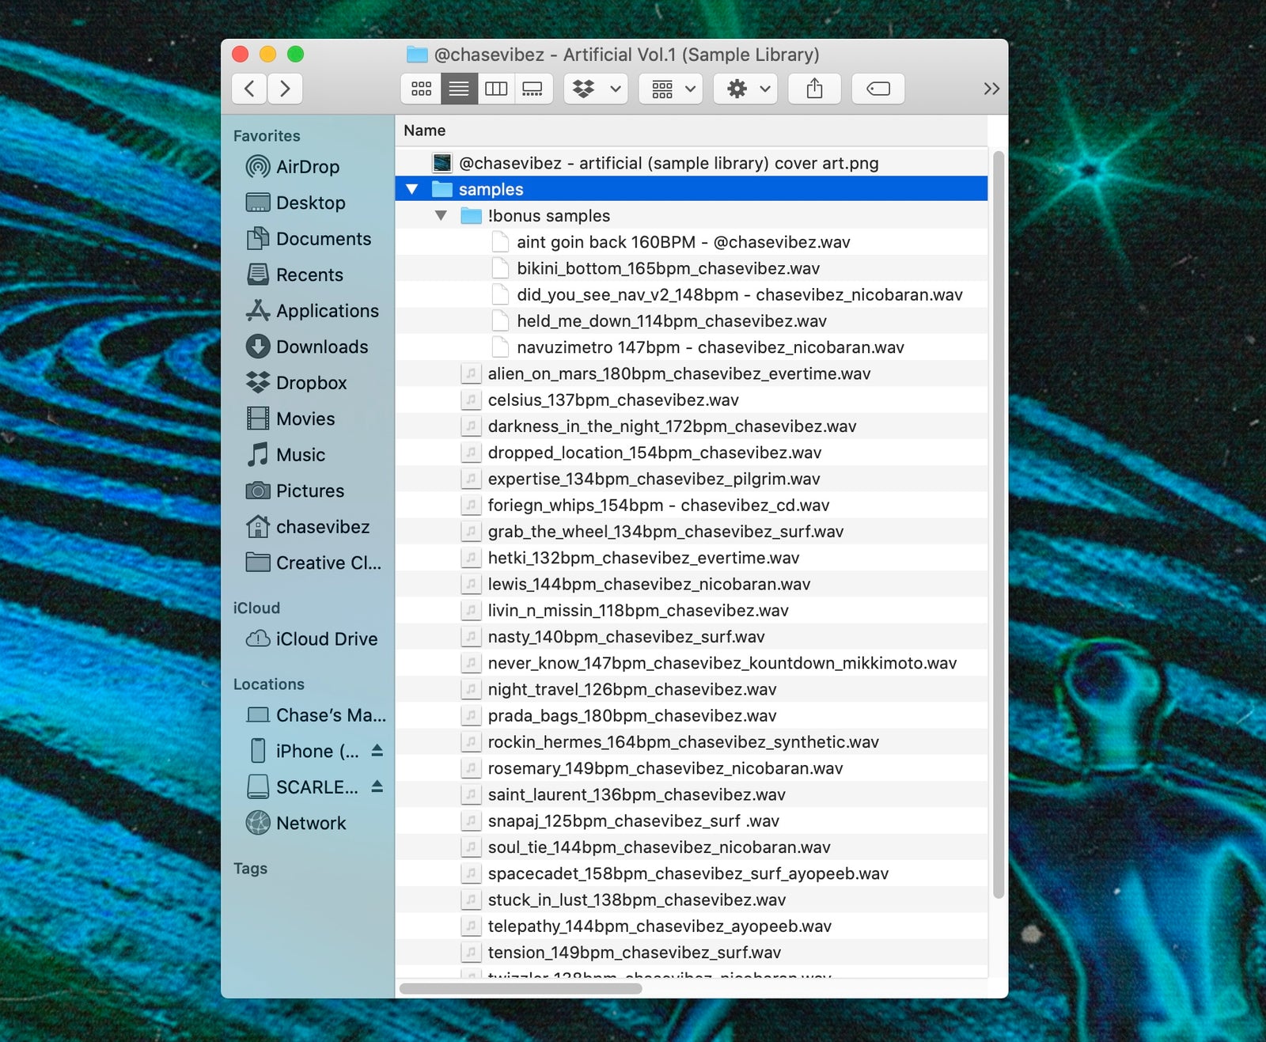Collapse the samples folder disclosure triangle

point(411,189)
